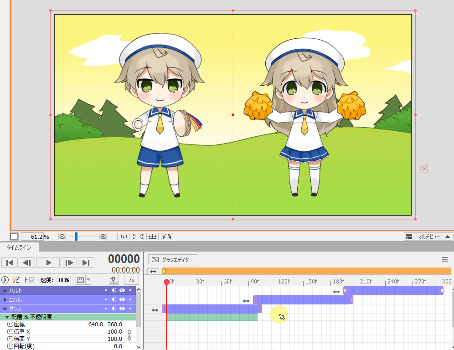
Task: Open the マルチビュー dropdown
Action: 428,237
